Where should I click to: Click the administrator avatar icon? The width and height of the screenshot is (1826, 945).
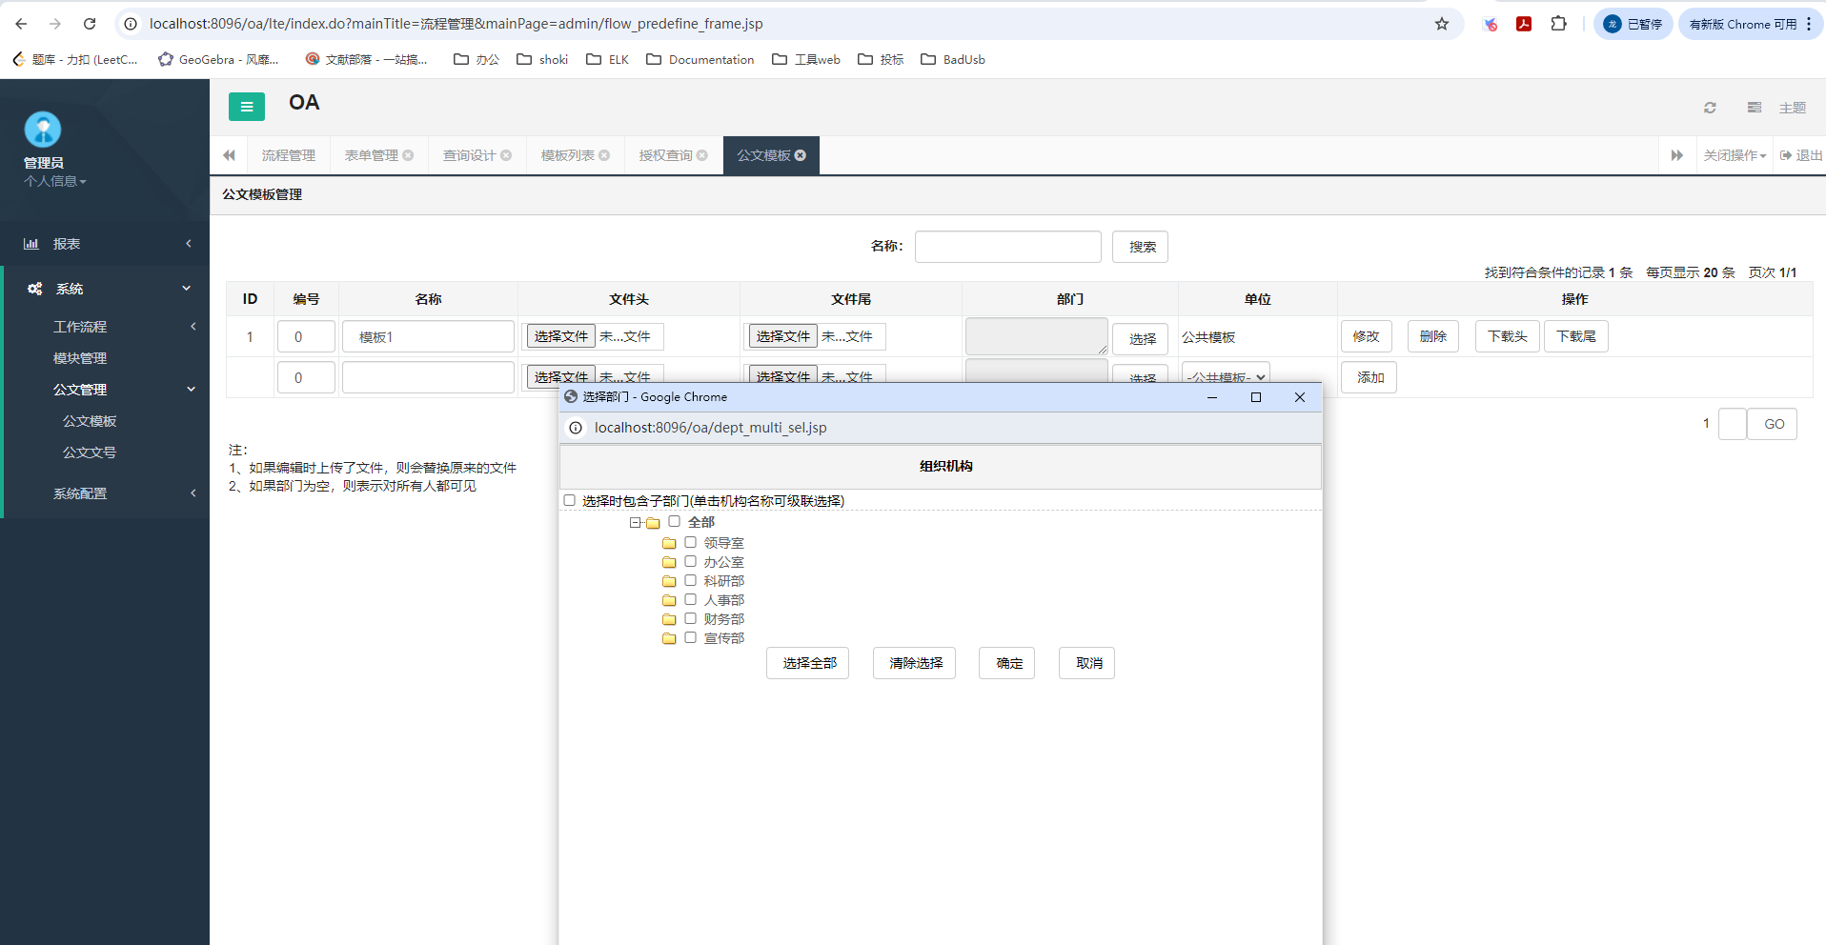tap(43, 130)
